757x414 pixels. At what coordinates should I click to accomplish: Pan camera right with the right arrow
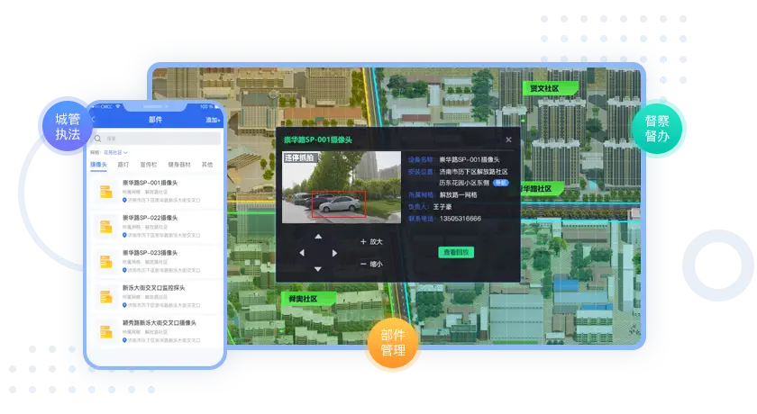click(x=334, y=253)
